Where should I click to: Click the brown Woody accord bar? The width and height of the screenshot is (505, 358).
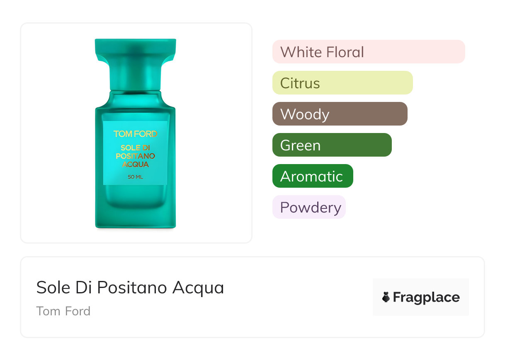[x=340, y=114]
